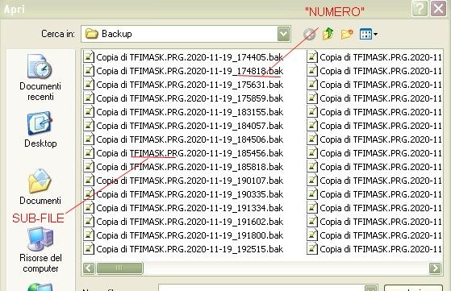This screenshot has height=291, width=451.
Task: Click the greyed Back navigation icon
Action: (310, 35)
